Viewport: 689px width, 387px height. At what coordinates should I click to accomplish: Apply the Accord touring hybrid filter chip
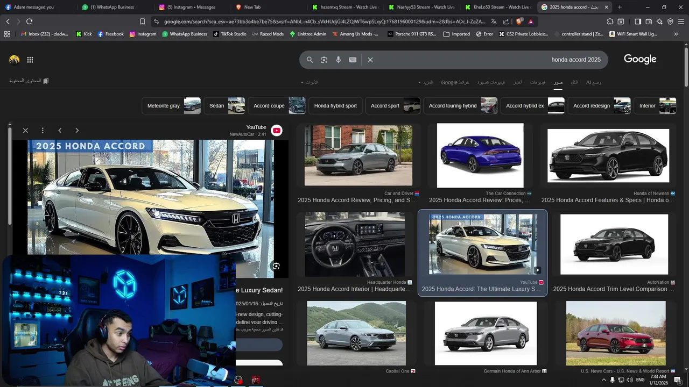coord(461,106)
